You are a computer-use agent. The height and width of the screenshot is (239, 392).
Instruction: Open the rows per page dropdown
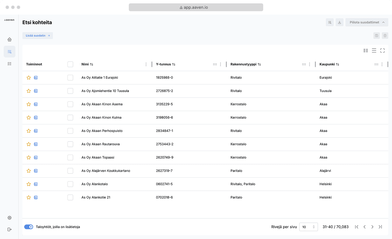308,227
